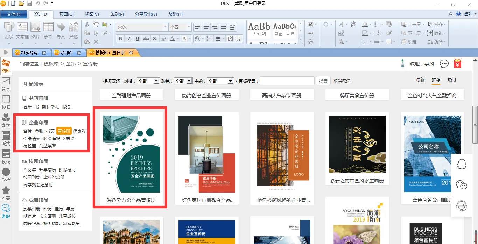Image resolution: width=478 pixels, height=244 pixels.
Task: Toggle italic text formatting
Action: 129,39
